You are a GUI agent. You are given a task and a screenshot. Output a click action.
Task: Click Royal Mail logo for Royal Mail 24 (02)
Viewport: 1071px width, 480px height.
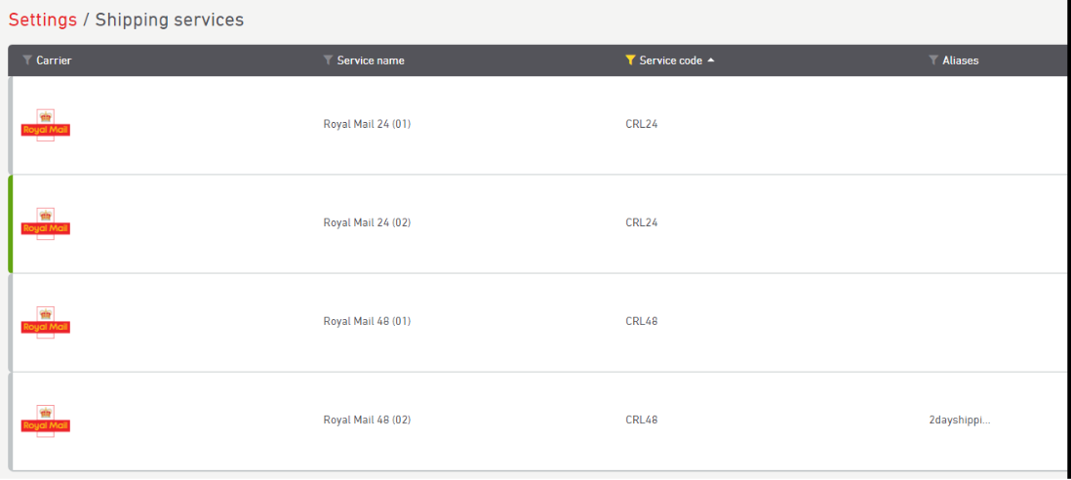tap(45, 223)
